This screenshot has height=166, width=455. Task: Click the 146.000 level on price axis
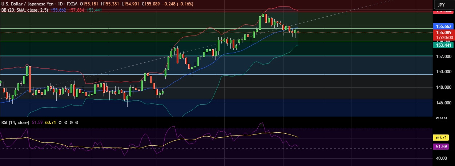point(444,103)
